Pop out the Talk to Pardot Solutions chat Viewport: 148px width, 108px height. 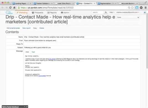(x=27, y=107)
